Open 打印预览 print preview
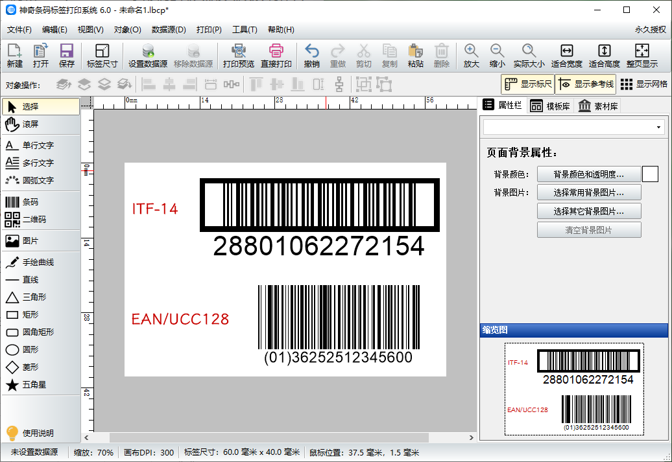The height and width of the screenshot is (462, 672). click(x=239, y=56)
